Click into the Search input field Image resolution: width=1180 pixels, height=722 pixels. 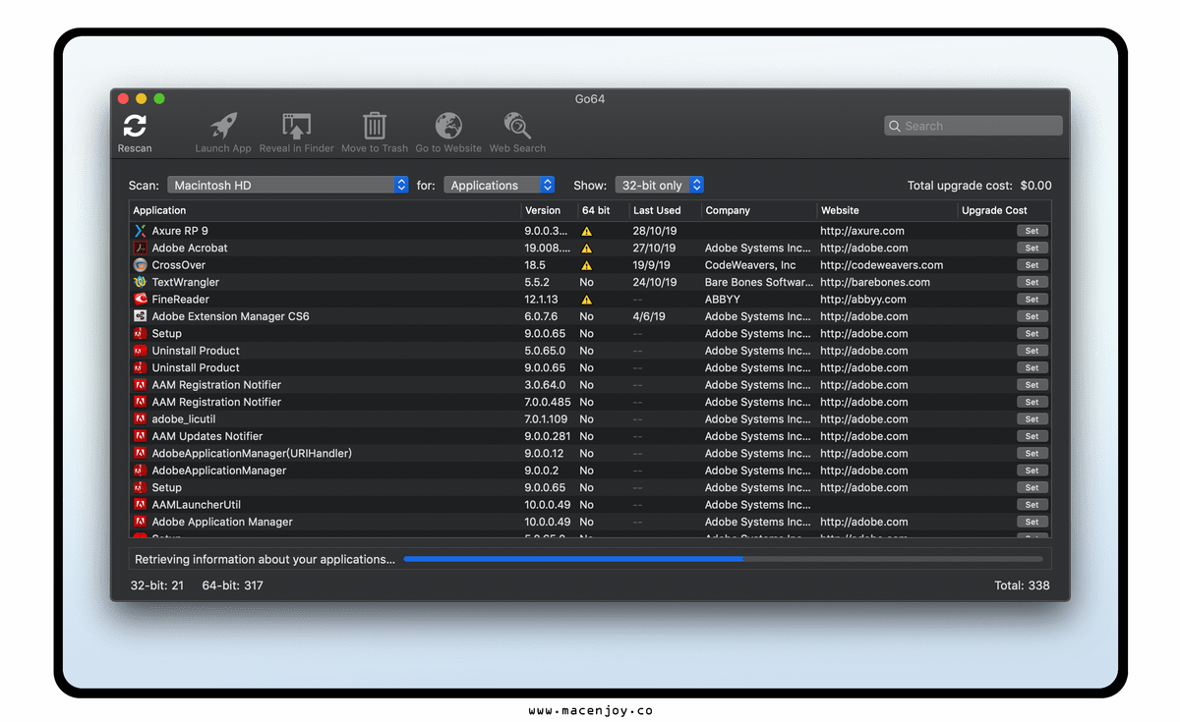coord(973,126)
